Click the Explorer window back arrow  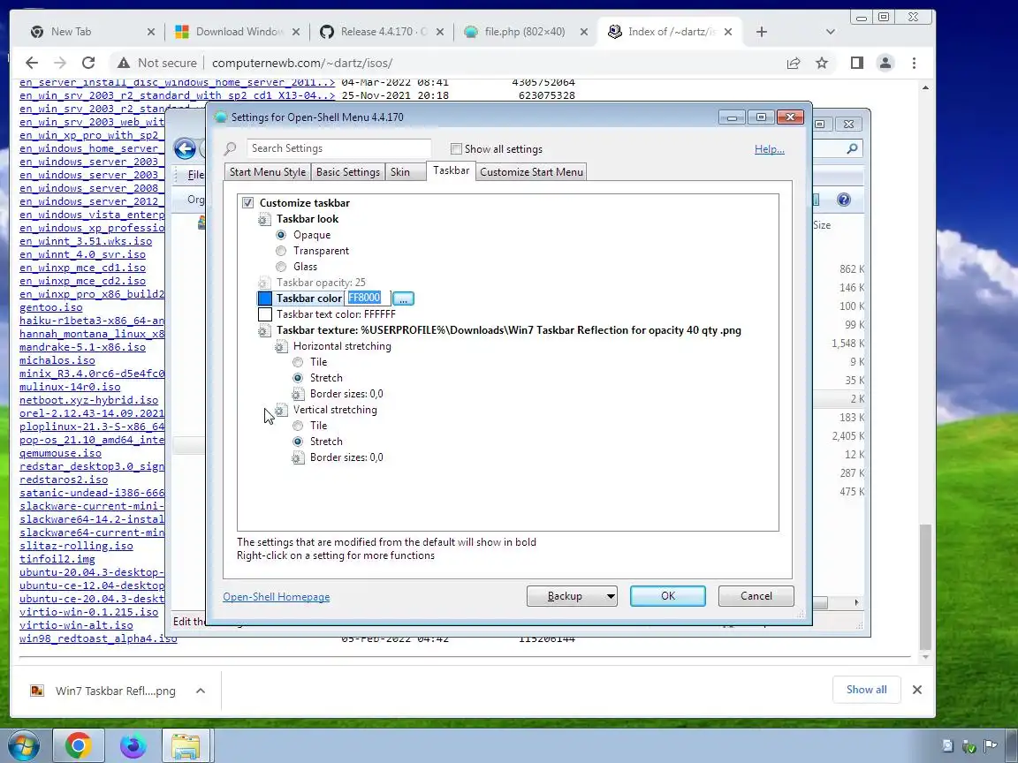coord(185,149)
